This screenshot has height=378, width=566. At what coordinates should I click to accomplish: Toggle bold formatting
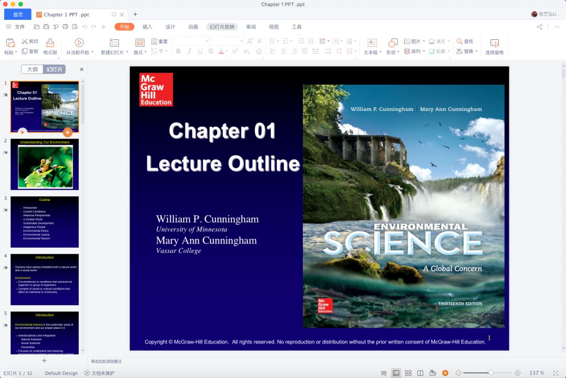tap(178, 51)
